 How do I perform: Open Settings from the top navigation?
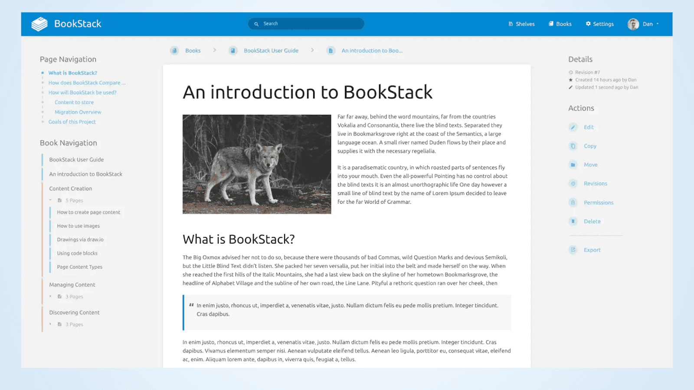(x=599, y=24)
